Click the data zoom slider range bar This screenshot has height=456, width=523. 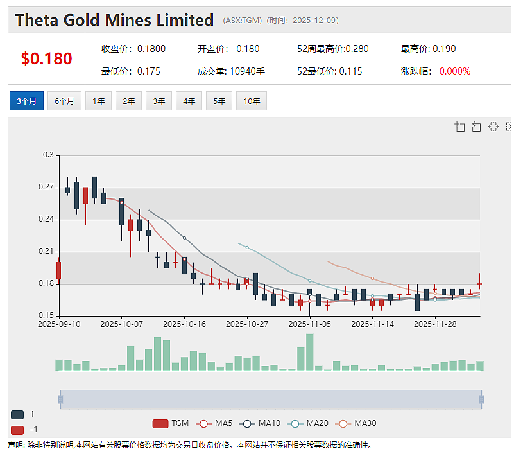[271, 399]
